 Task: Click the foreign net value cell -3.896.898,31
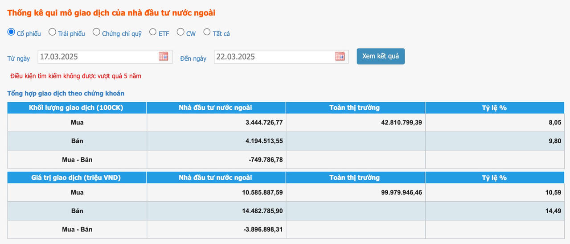pyautogui.click(x=263, y=229)
